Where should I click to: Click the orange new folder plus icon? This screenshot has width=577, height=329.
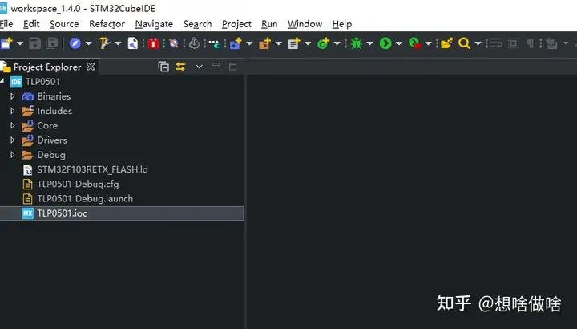click(x=265, y=43)
